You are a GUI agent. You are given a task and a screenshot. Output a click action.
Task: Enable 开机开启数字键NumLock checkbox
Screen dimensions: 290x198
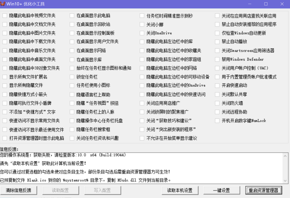click(x=217, y=121)
